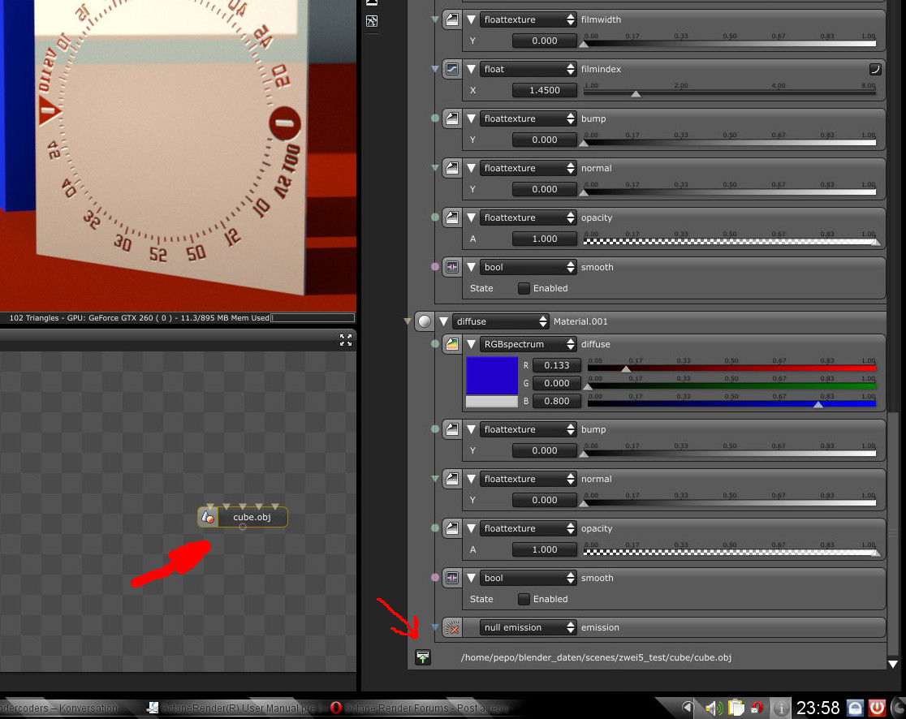Open the clipboard tray icon

pyautogui.click(x=736, y=708)
